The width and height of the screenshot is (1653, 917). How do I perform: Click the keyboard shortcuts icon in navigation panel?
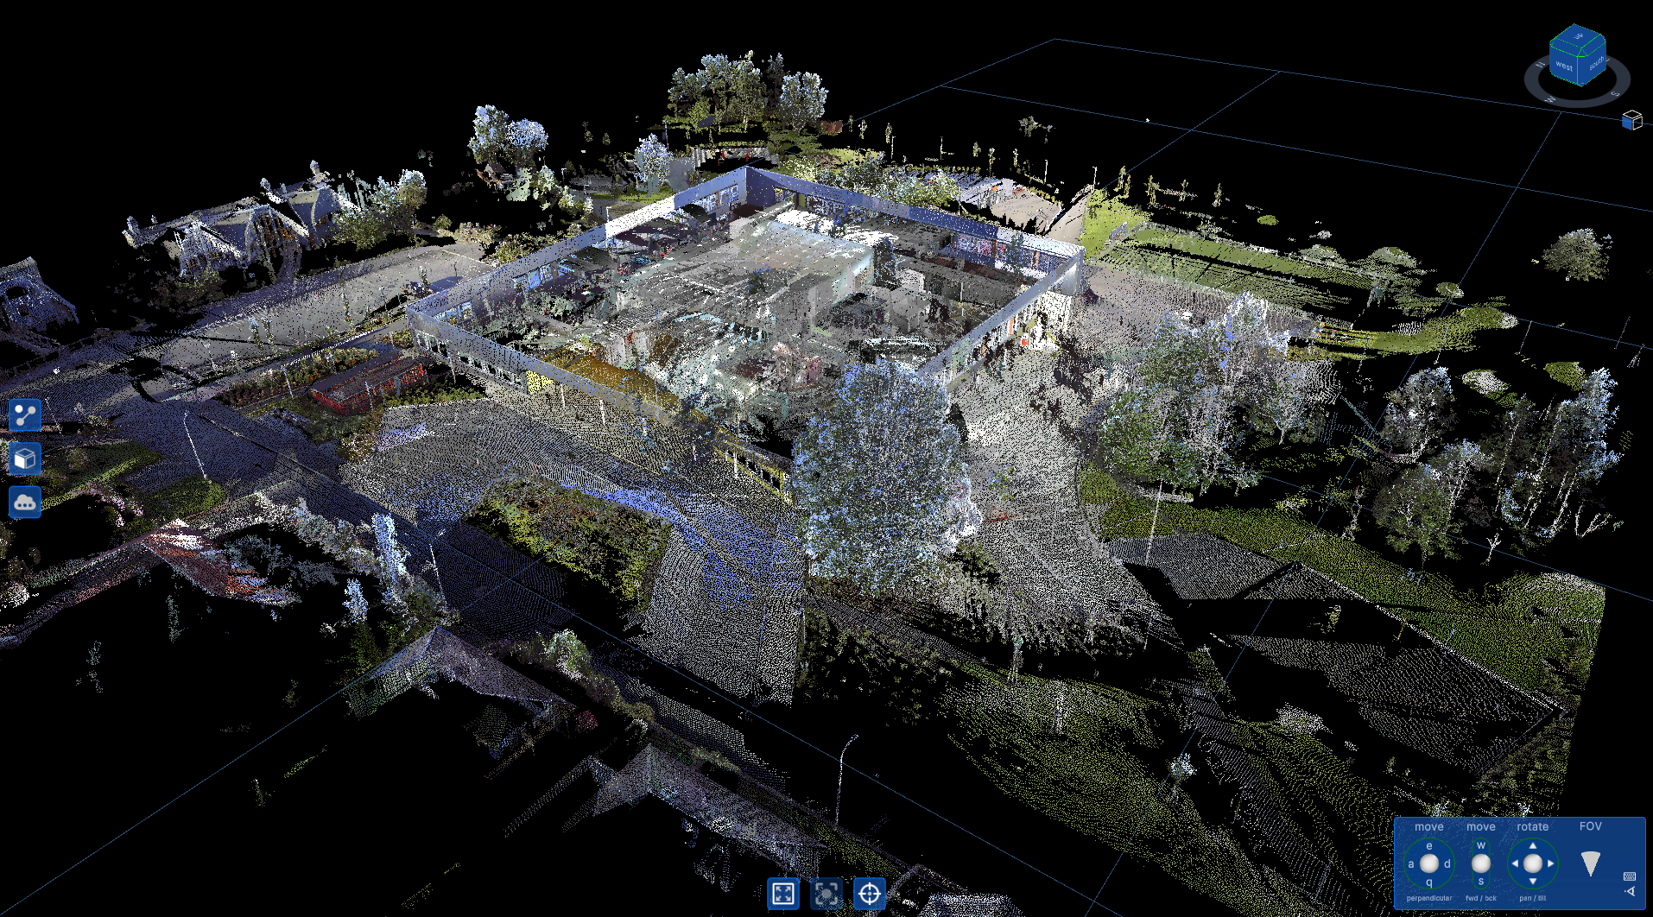pos(1629,876)
